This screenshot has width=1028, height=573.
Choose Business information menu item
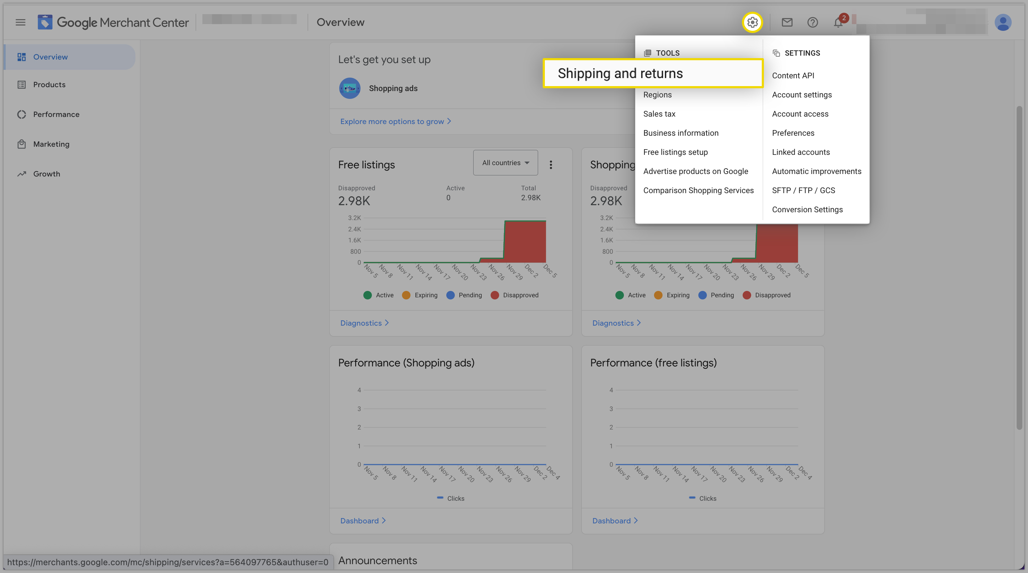(x=680, y=133)
